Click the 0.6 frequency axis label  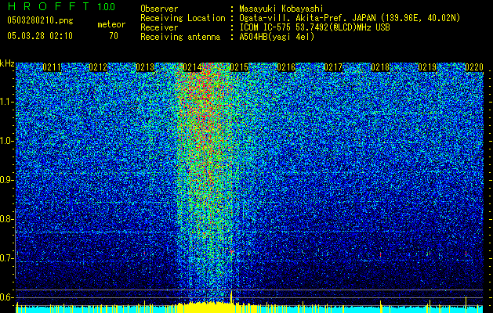[x=6, y=297]
